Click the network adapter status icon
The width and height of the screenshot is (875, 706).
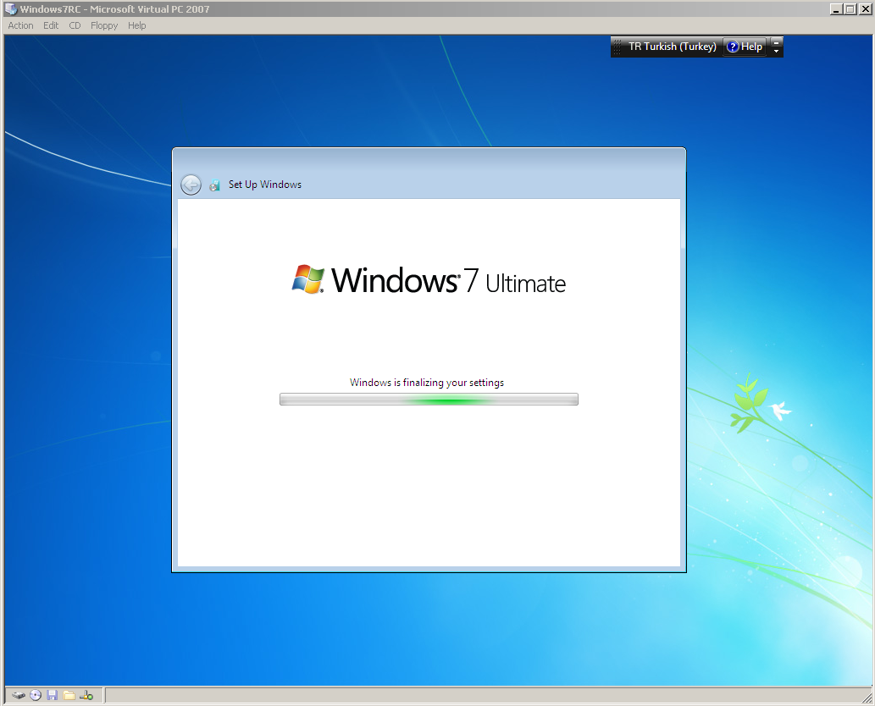[86, 695]
